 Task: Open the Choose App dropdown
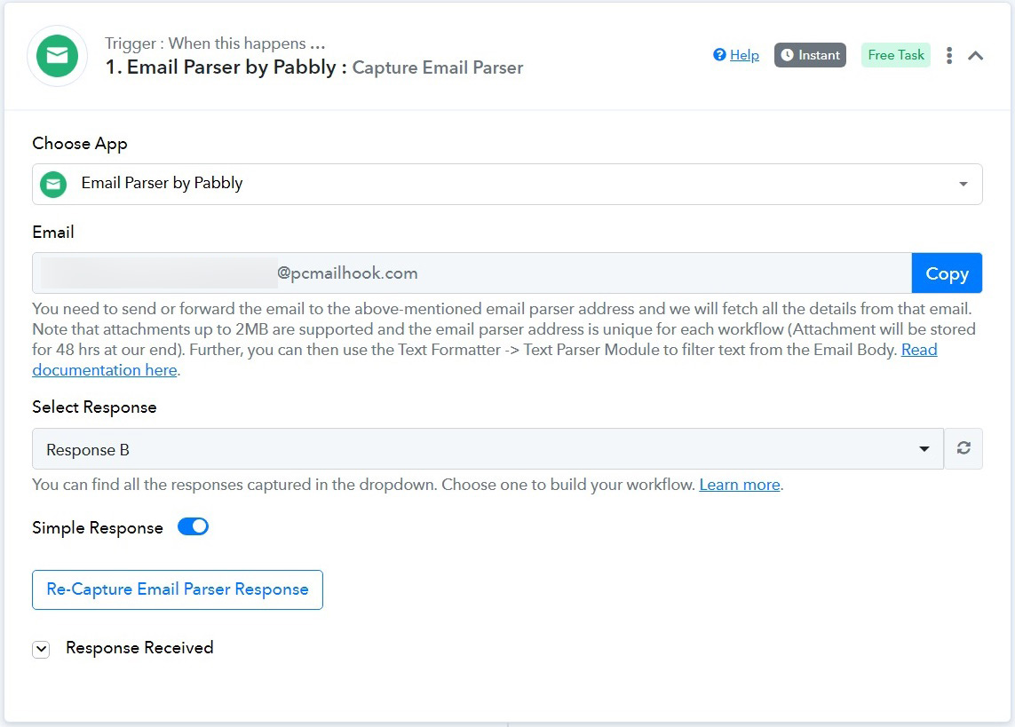click(507, 185)
